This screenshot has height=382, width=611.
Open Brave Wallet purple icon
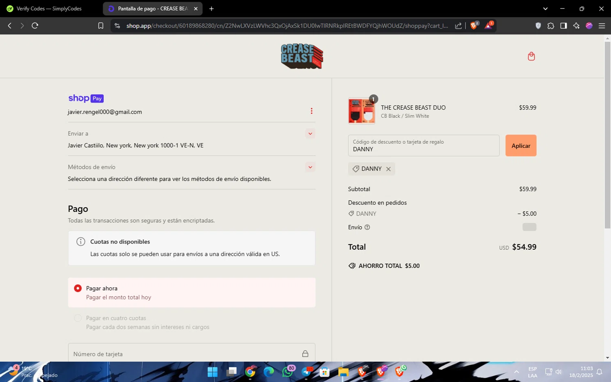[x=589, y=26]
